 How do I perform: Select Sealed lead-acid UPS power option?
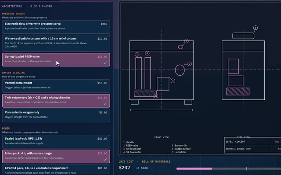tap(56, 142)
